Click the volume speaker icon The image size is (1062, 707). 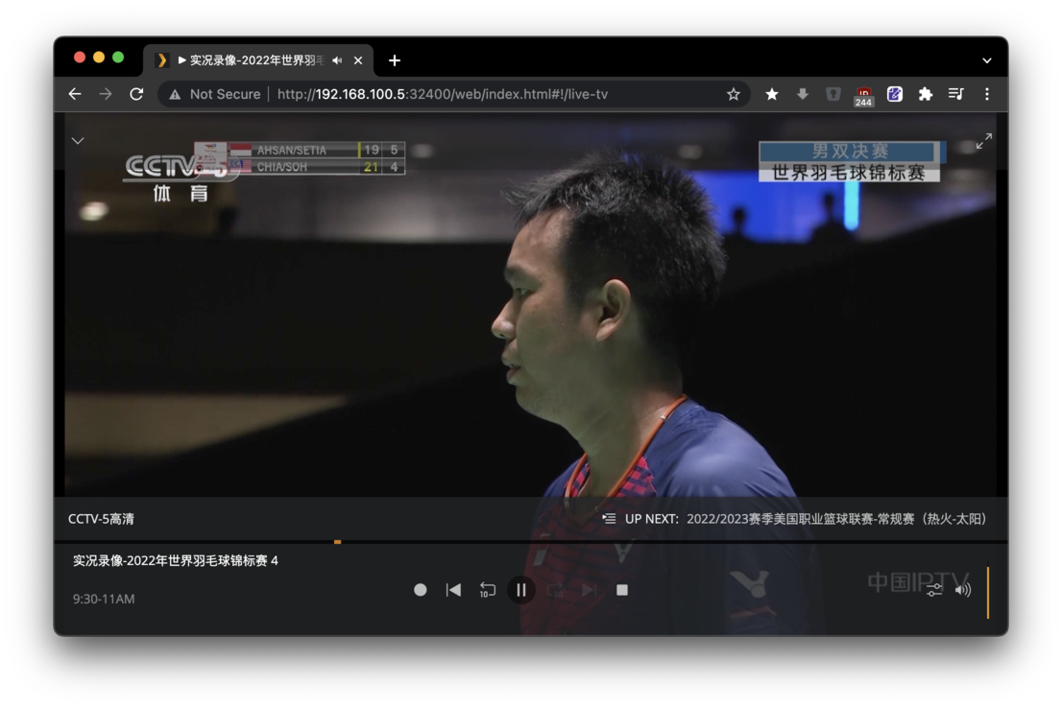click(x=962, y=590)
